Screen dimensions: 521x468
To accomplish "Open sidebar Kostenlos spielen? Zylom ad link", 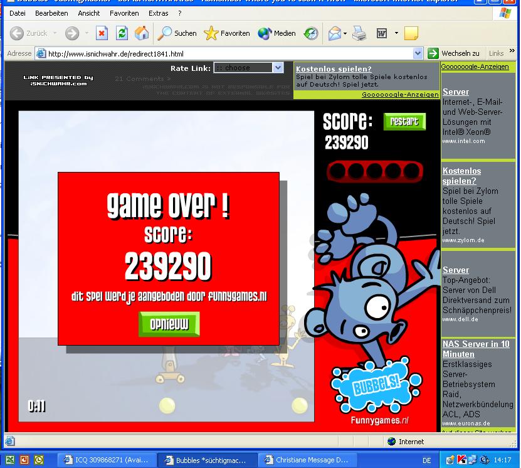I will [x=461, y=176].
